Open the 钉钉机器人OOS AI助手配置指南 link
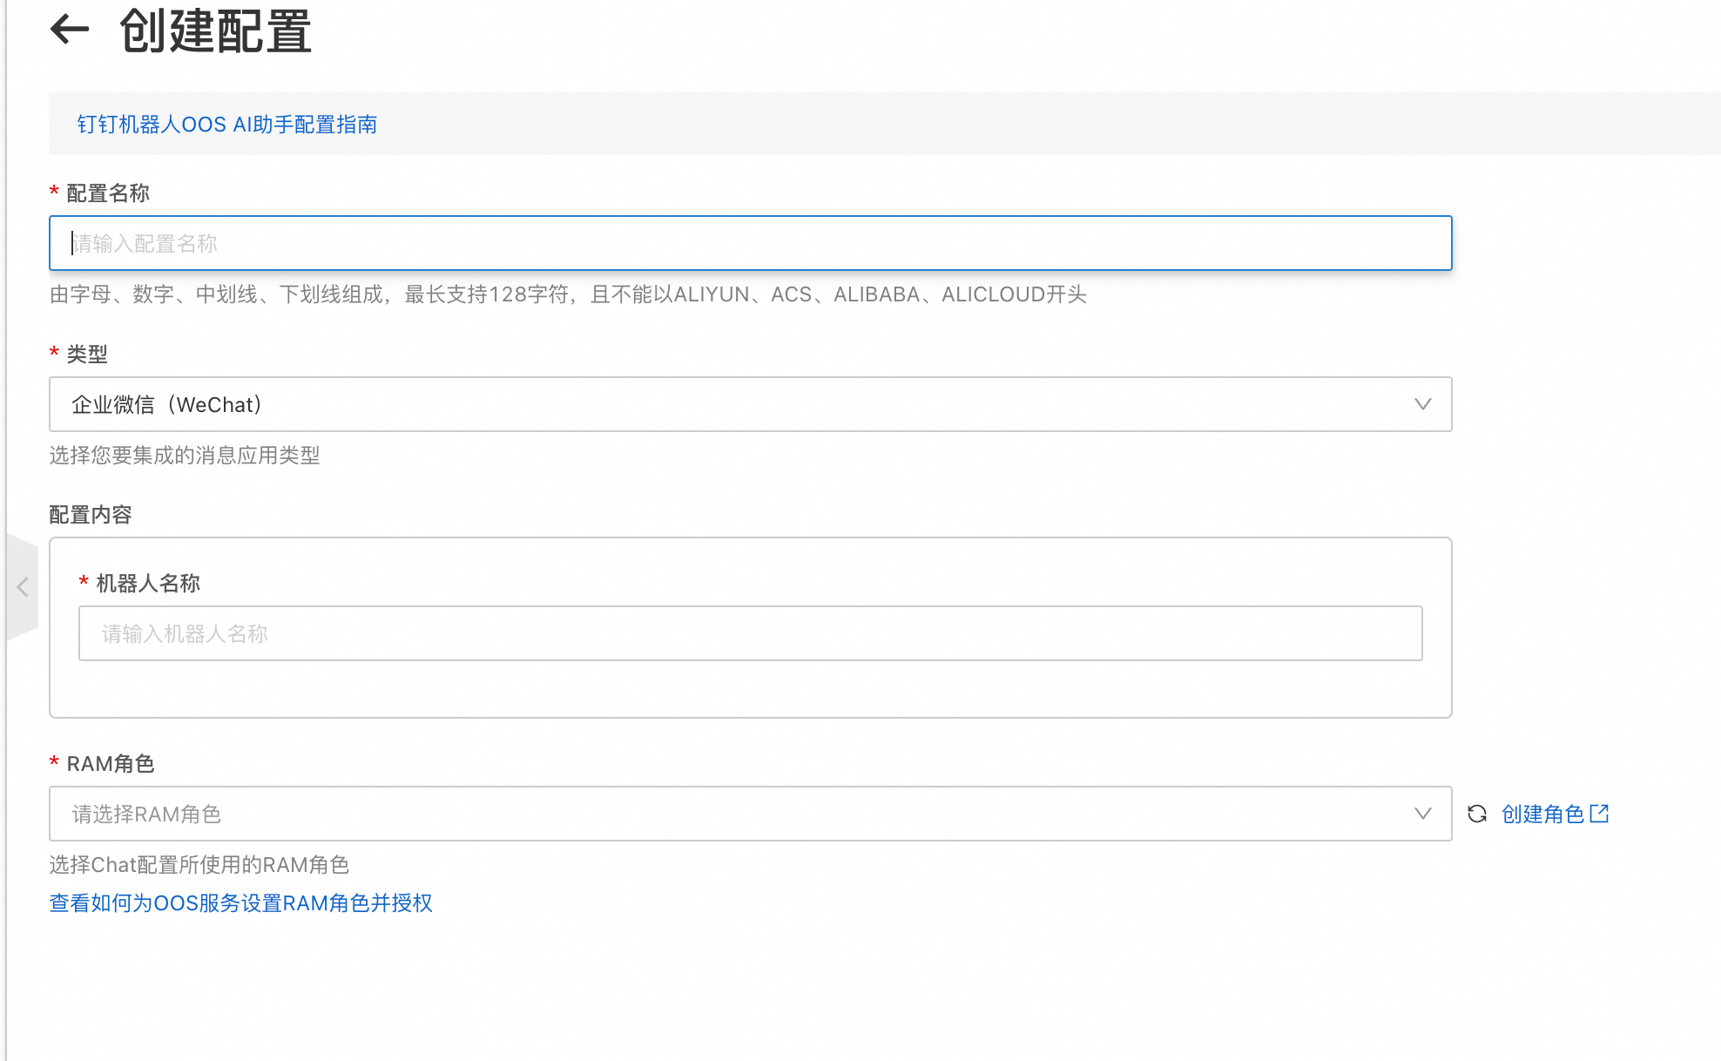Screen dimensions: 1721x1061 pos(227,125)
